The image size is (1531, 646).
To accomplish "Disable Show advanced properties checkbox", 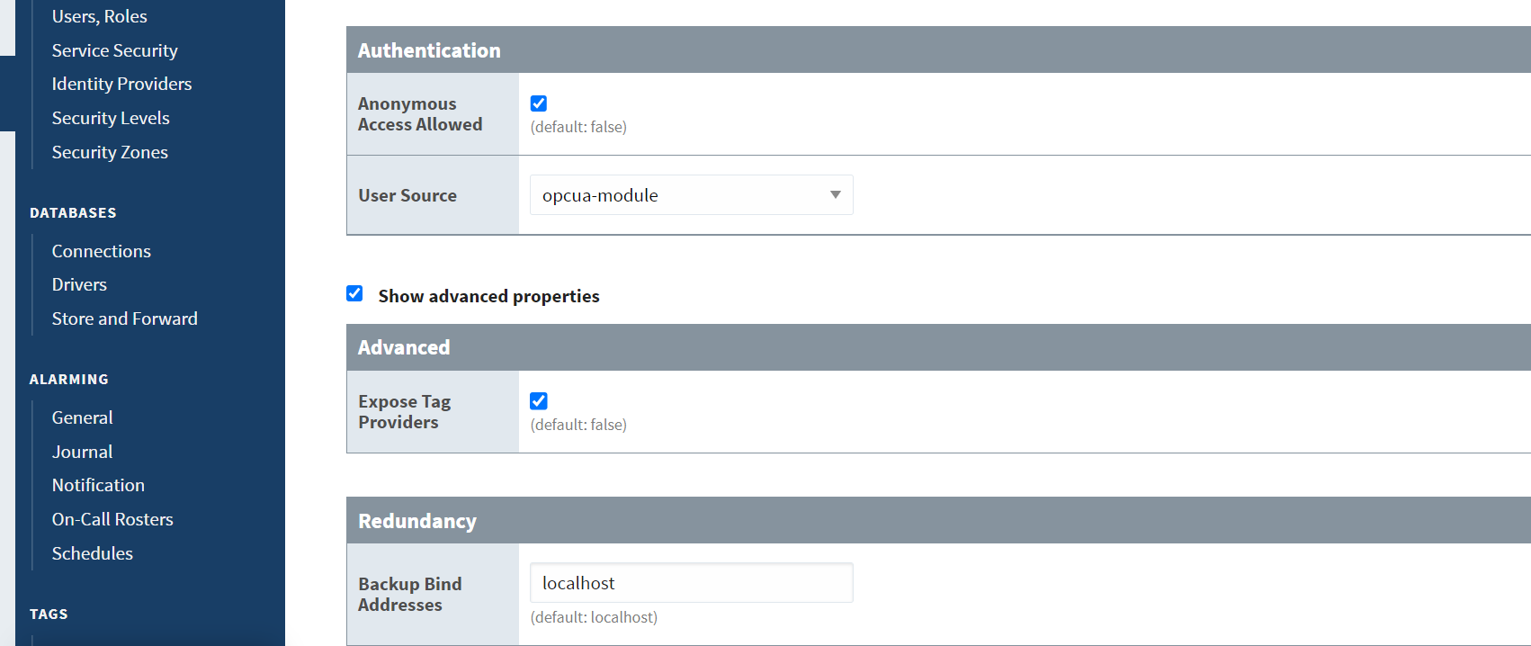I will 354,293.
